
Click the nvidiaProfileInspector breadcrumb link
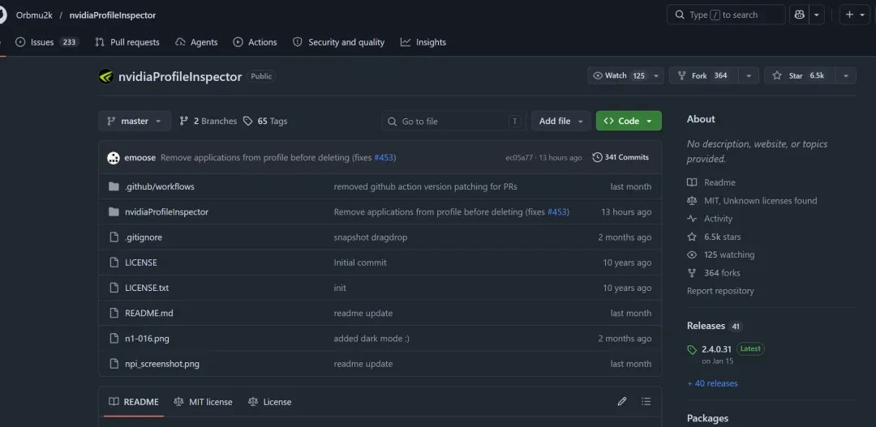pyautogui.click(x=112, y=15)
